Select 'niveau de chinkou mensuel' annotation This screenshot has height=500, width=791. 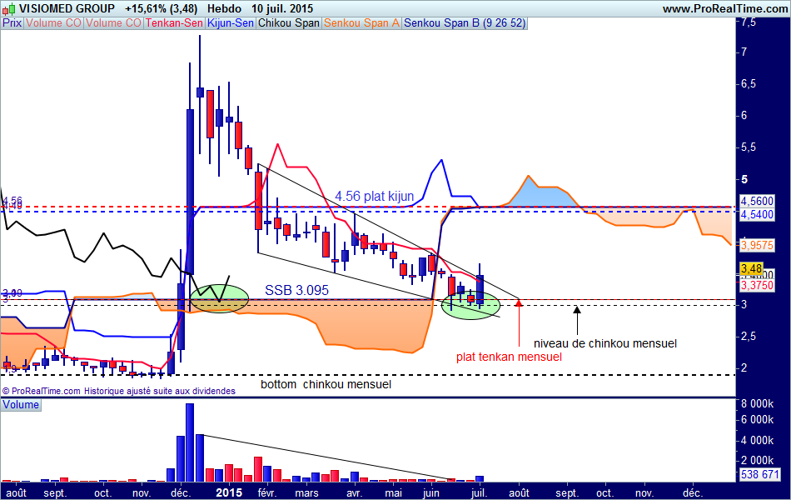coord(605,343)
